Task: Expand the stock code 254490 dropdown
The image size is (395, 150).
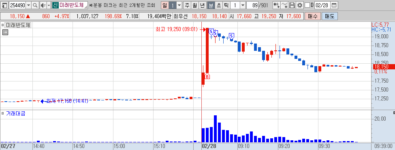Action: [28, 5]
